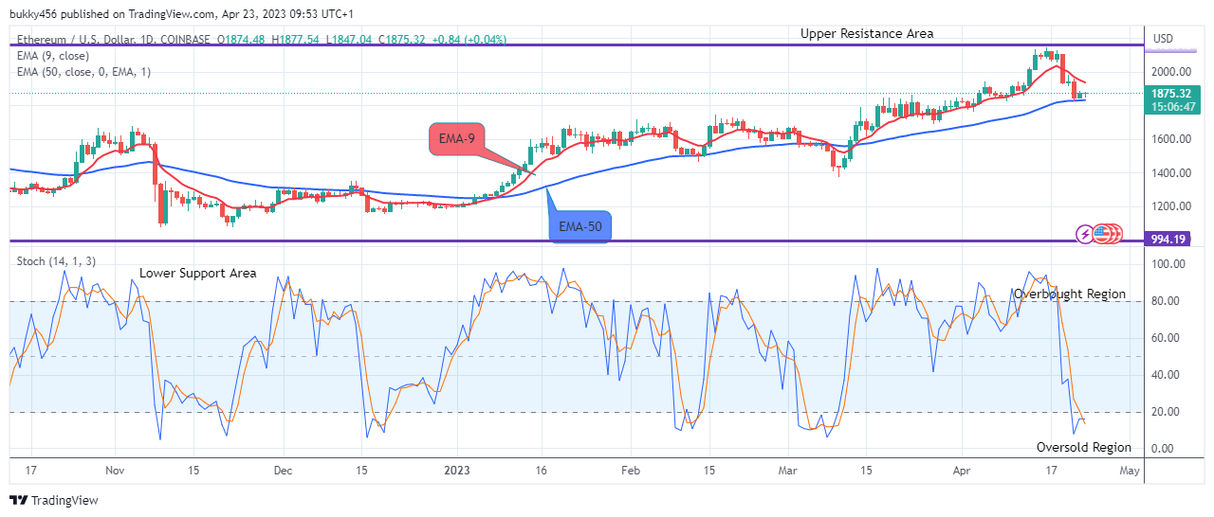Click the 100.00 stochastic axis label

(x=1169, y=264)
